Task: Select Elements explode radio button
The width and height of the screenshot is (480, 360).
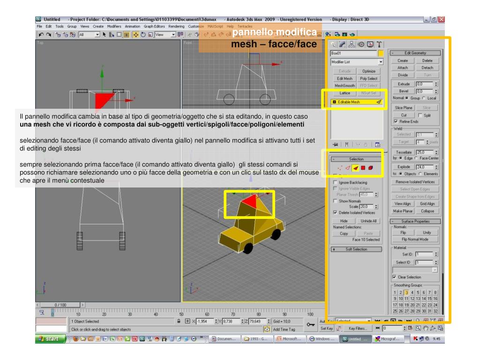Action: click(x=420, y=173)
